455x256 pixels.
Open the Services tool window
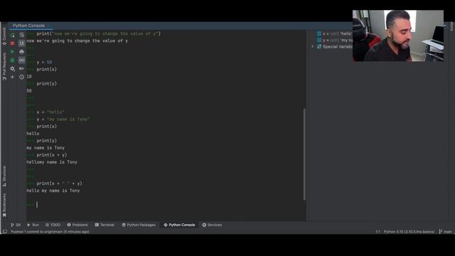[212, 225]
